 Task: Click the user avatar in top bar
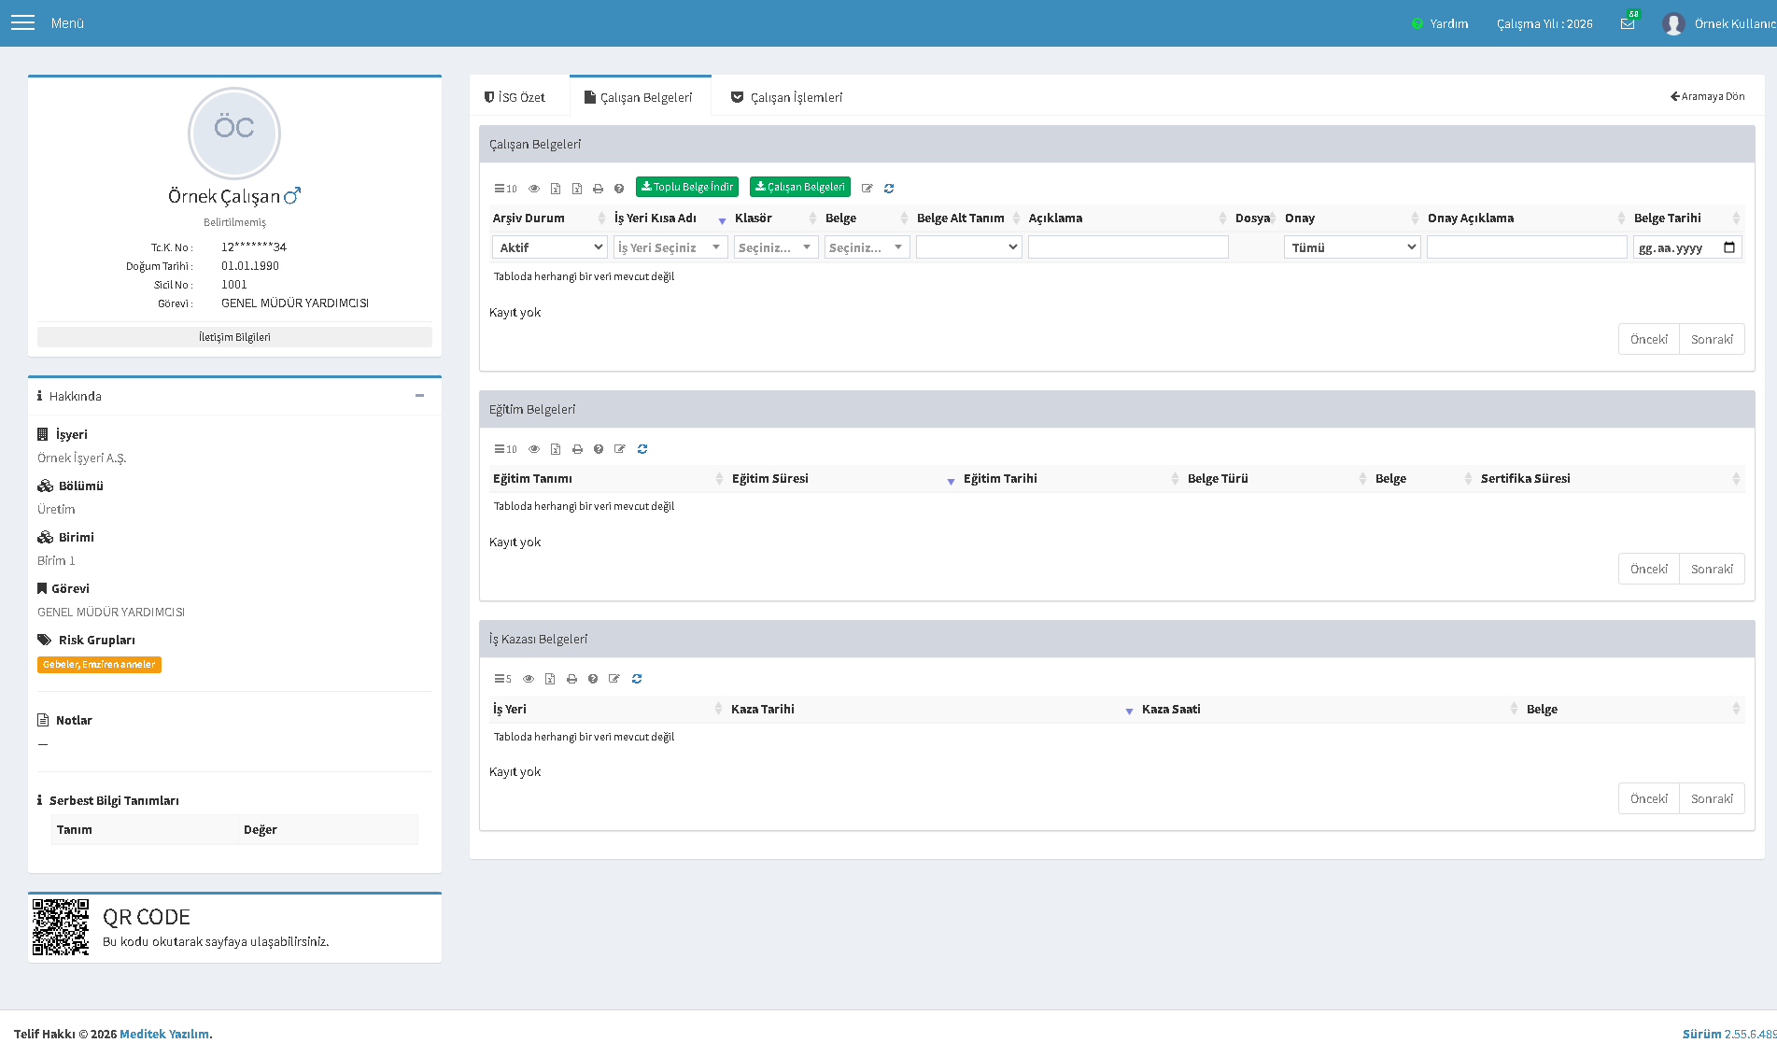coord(1673,23)
